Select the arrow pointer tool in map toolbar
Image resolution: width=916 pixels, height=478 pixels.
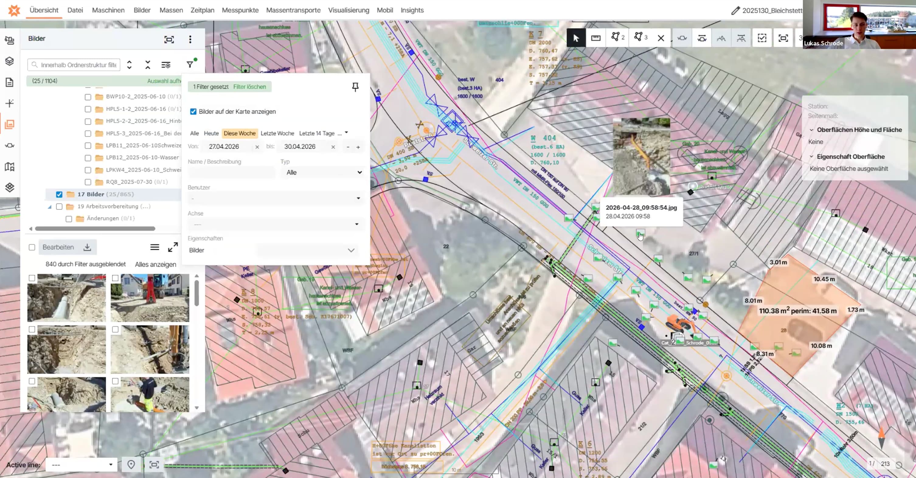576,38
